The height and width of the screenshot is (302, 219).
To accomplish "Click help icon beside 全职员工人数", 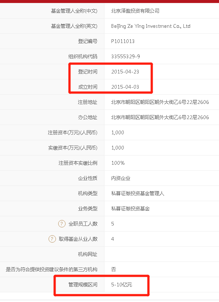I will (62, 224).
